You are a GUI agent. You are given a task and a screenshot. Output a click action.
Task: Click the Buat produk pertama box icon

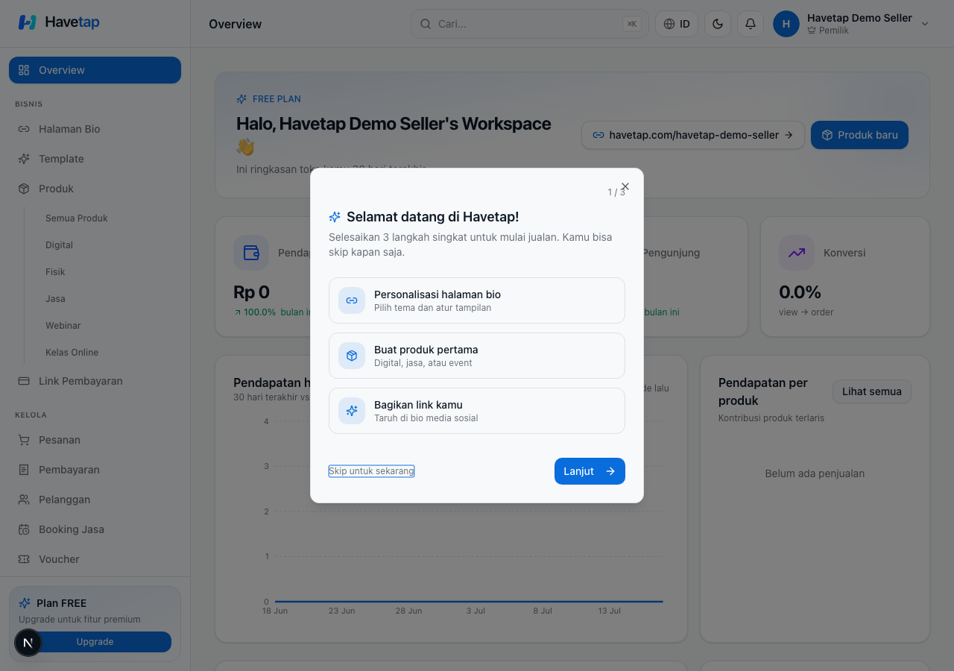tap(352, 356)
